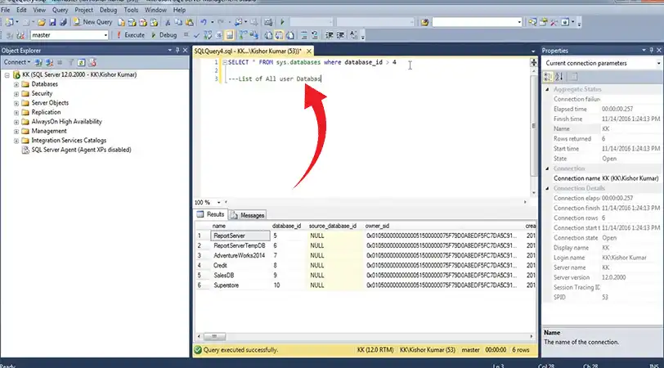Click the editor split handle icon
The height and width of the screenshot is (368, 664).
pos(533,63)
